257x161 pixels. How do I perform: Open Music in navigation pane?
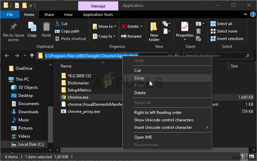(x=20, y=120)
